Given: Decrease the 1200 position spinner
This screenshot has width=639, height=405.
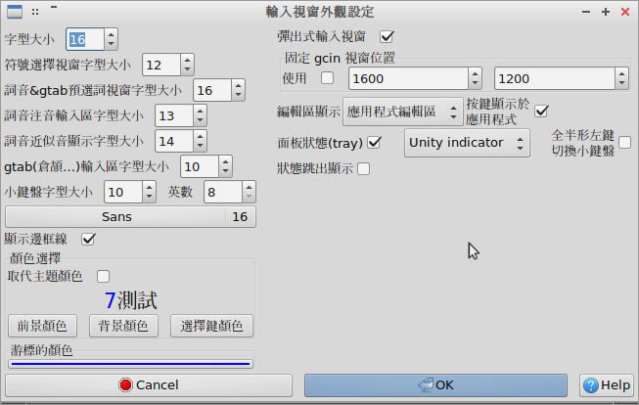Looking at the screenshot, I should click(621, 83).
